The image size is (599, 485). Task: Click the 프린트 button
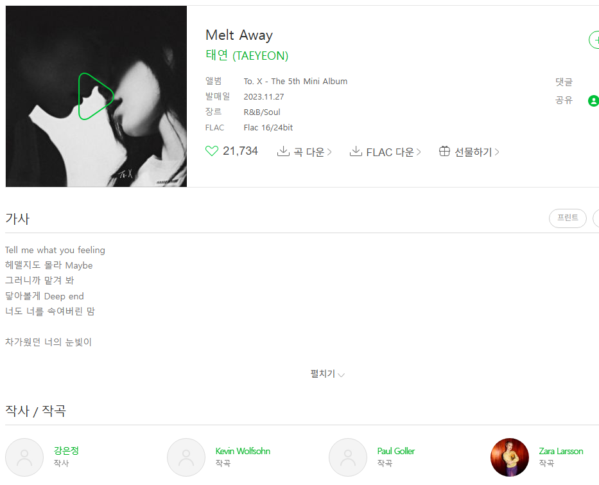(x=568, y=218)
